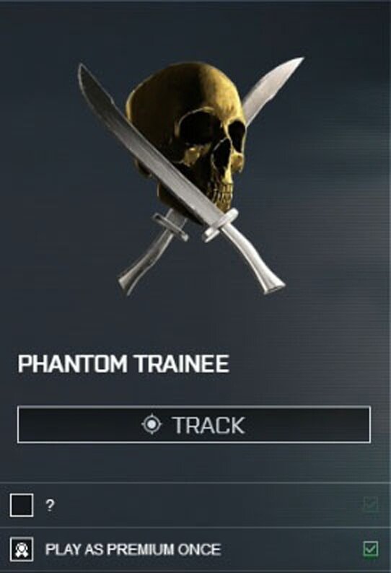Click the TRACK button
Image resolution: width=391 pixels, height=573 pixels.
(x=193, y=424)
